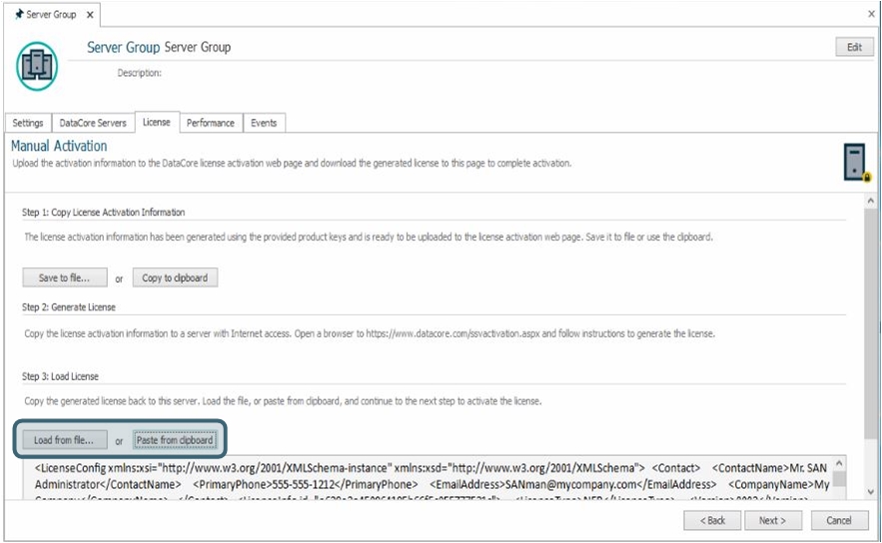Click the Server Group logo icon
This screenshot has width=882, height=543.
click(37, 65)
